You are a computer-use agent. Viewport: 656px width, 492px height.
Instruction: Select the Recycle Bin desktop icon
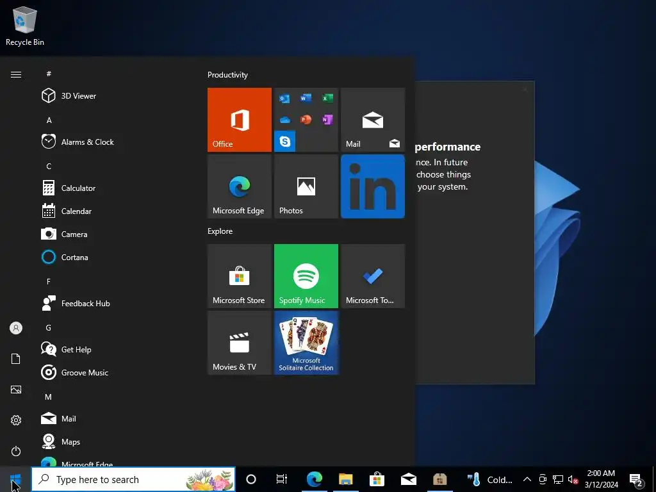click(25, 26)
